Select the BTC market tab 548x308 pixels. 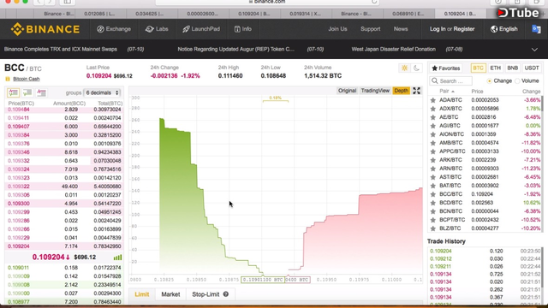click(478, 68)
